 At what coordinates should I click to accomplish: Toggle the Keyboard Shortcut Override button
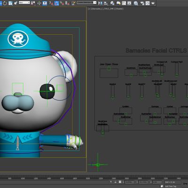pos(45,3)
